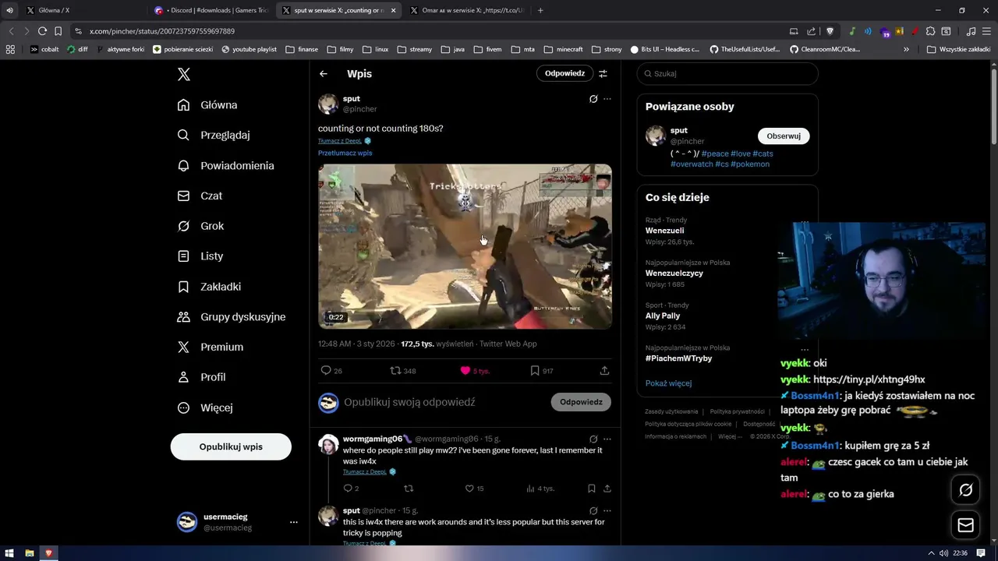Open Profil from the sidebar
Image resolution: width=998 pixels, height=561 pixels.
click(201, 377)
